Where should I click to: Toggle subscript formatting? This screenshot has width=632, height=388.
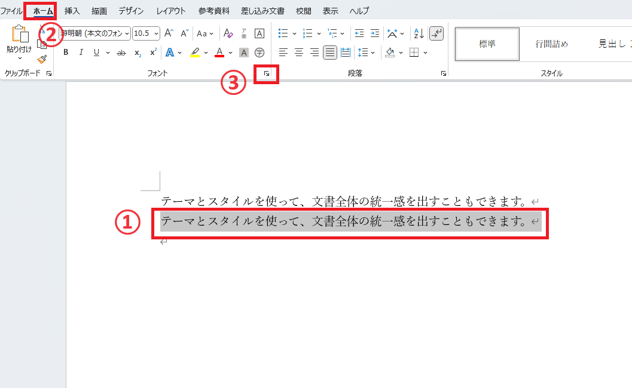pos(138,53)
